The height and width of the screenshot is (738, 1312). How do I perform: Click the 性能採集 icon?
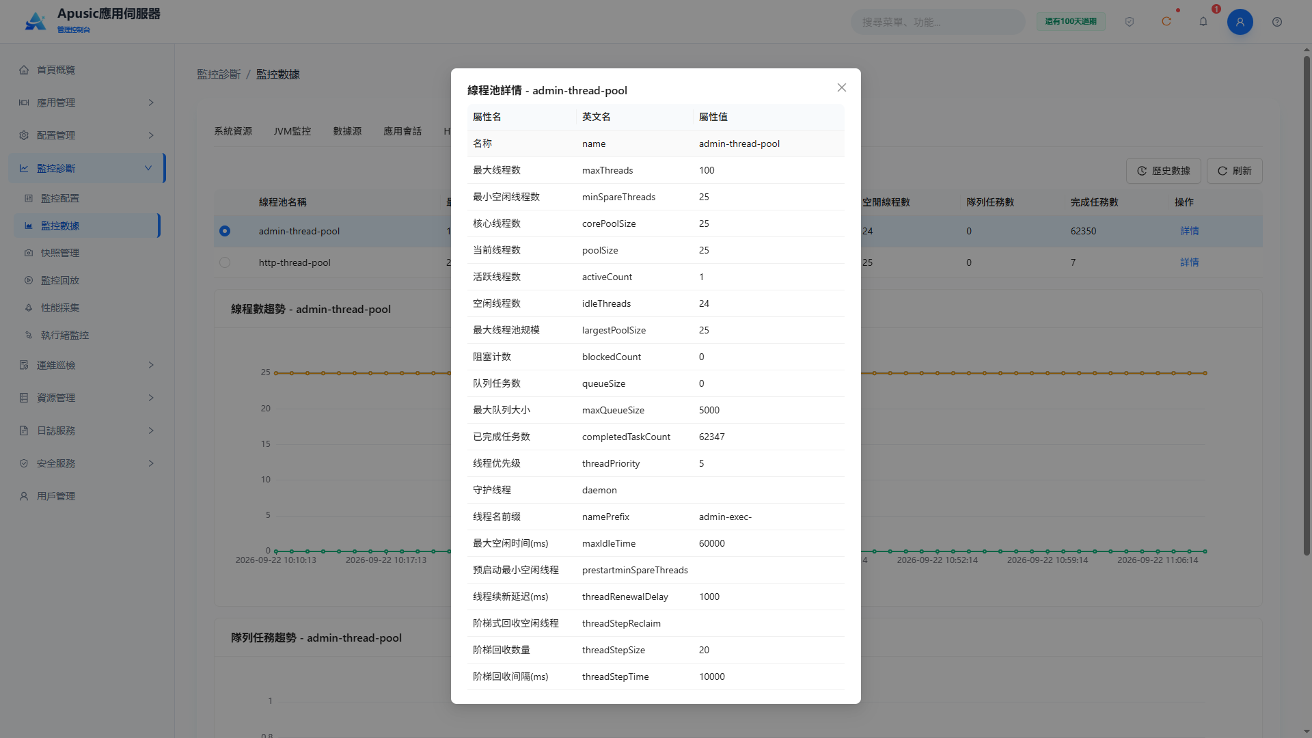point(29,307)
